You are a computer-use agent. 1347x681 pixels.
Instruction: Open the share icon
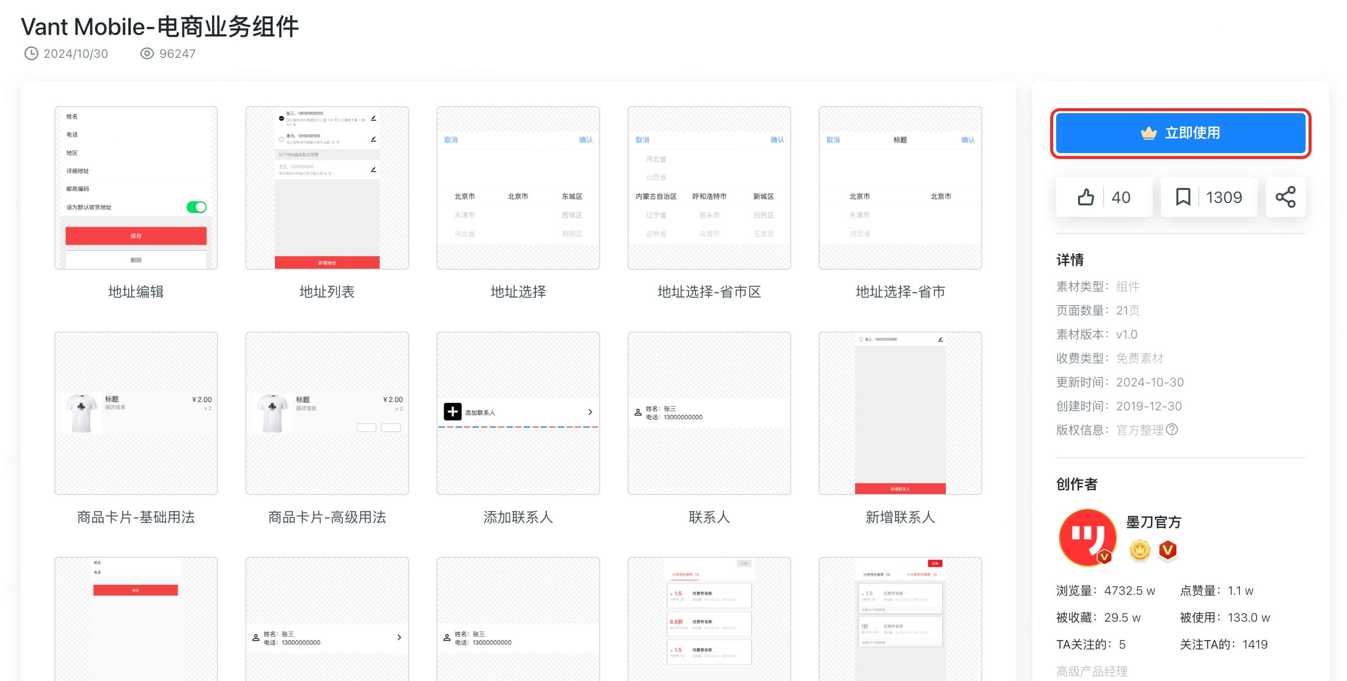[1285, 197]
